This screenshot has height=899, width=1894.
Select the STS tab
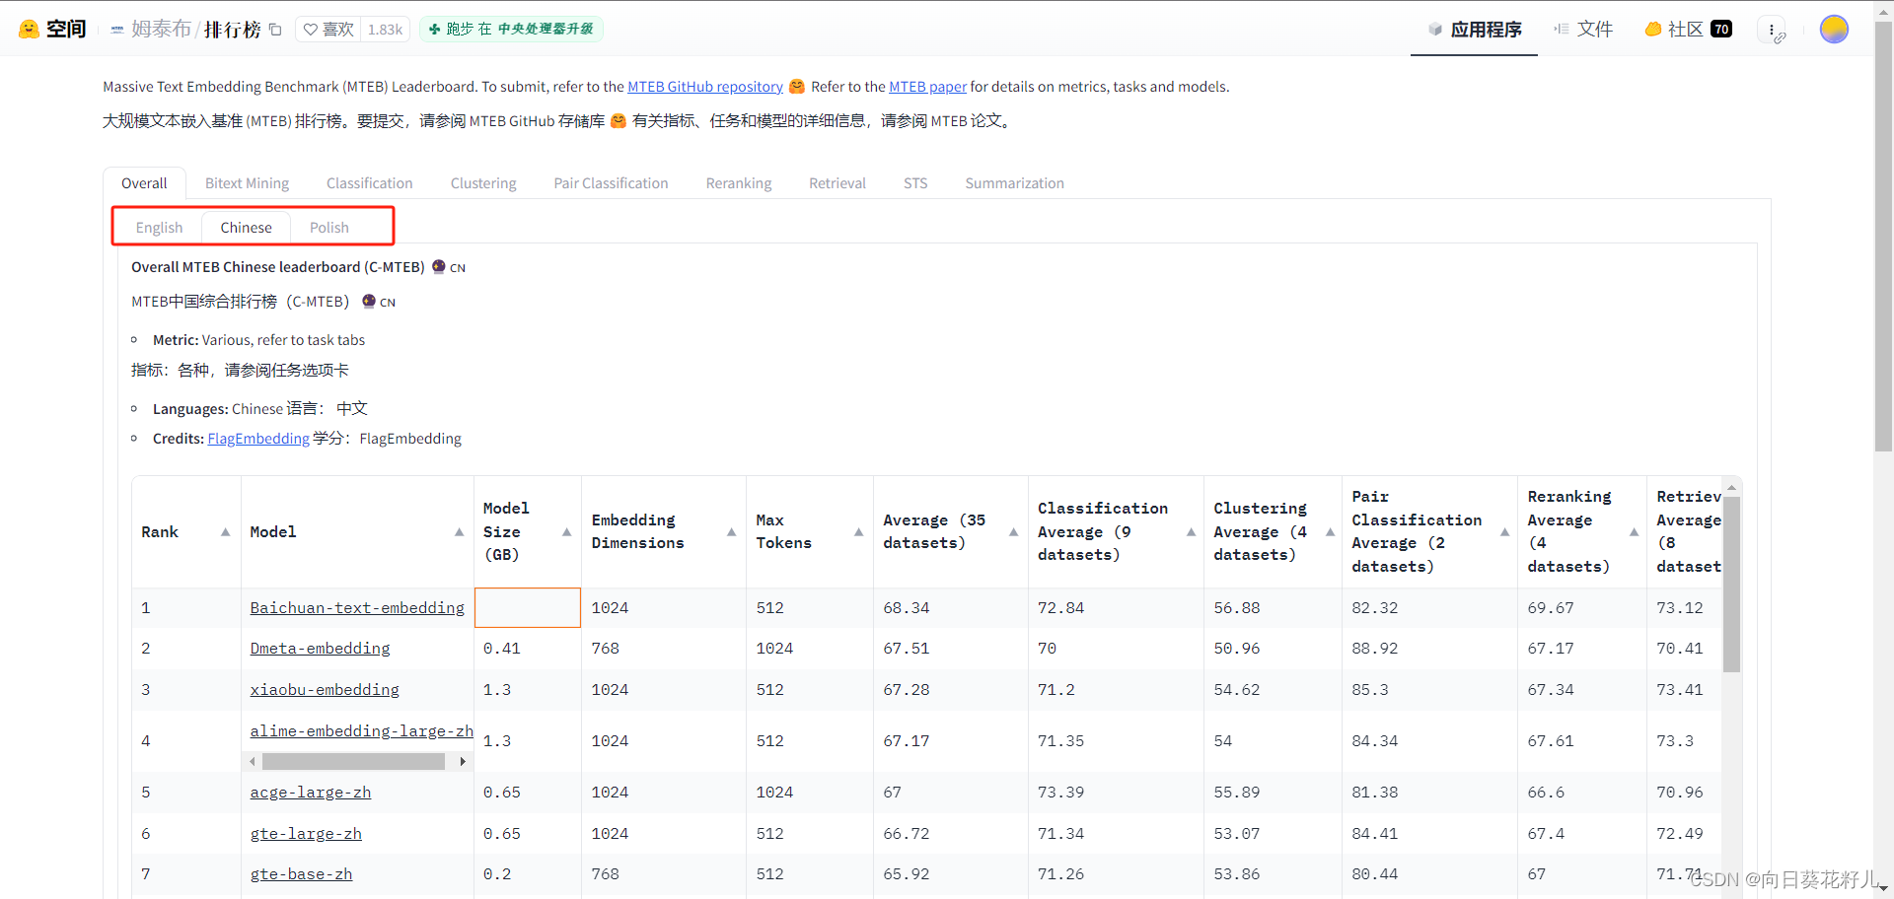pos(915,183)
